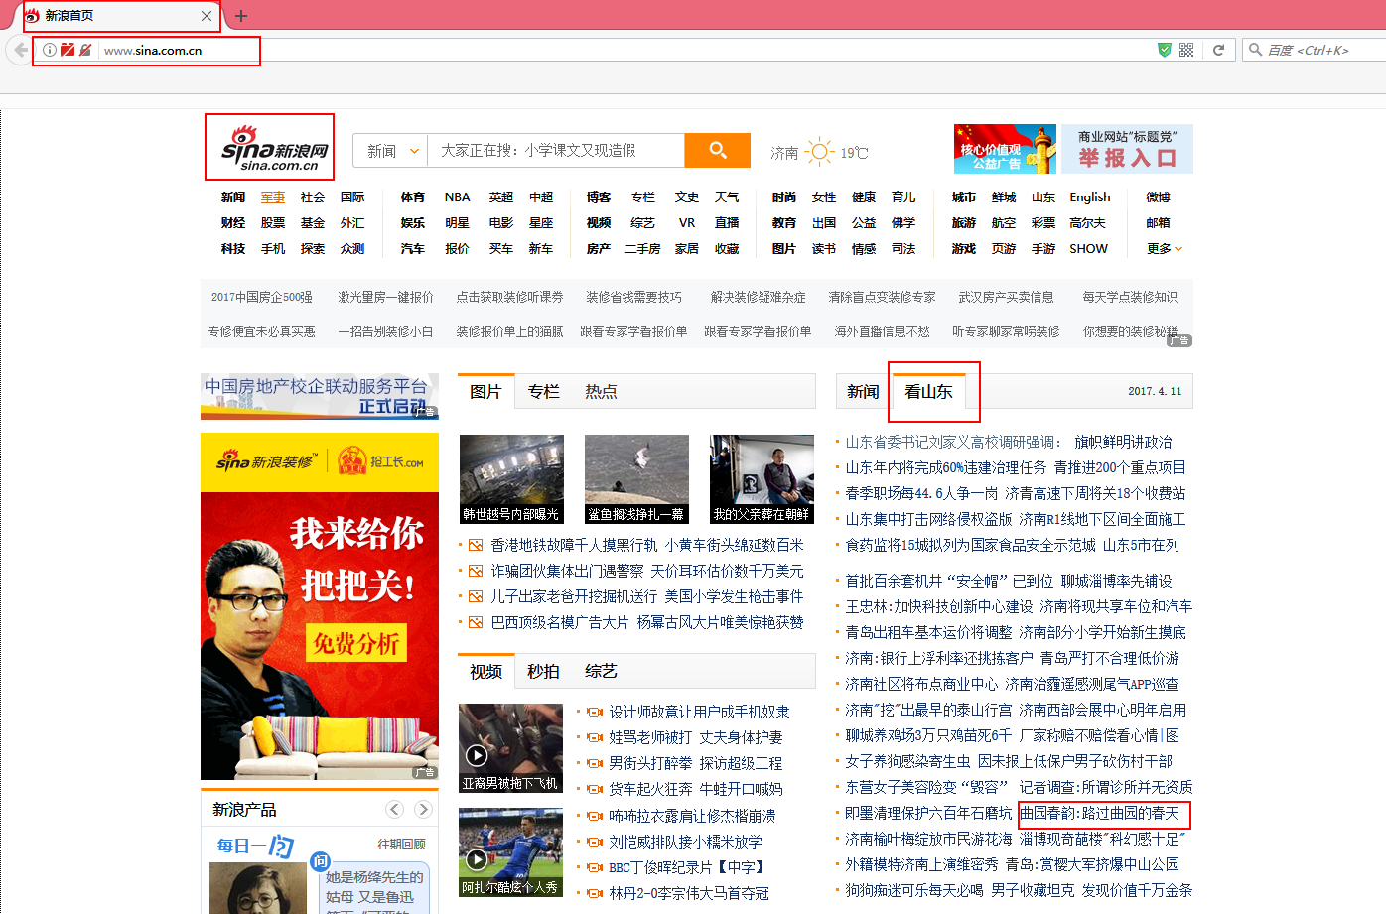This screenshot has width=1386, height=914.
Task: Close the 新浪首页 browser tab
Action: (x=206, y=16)
